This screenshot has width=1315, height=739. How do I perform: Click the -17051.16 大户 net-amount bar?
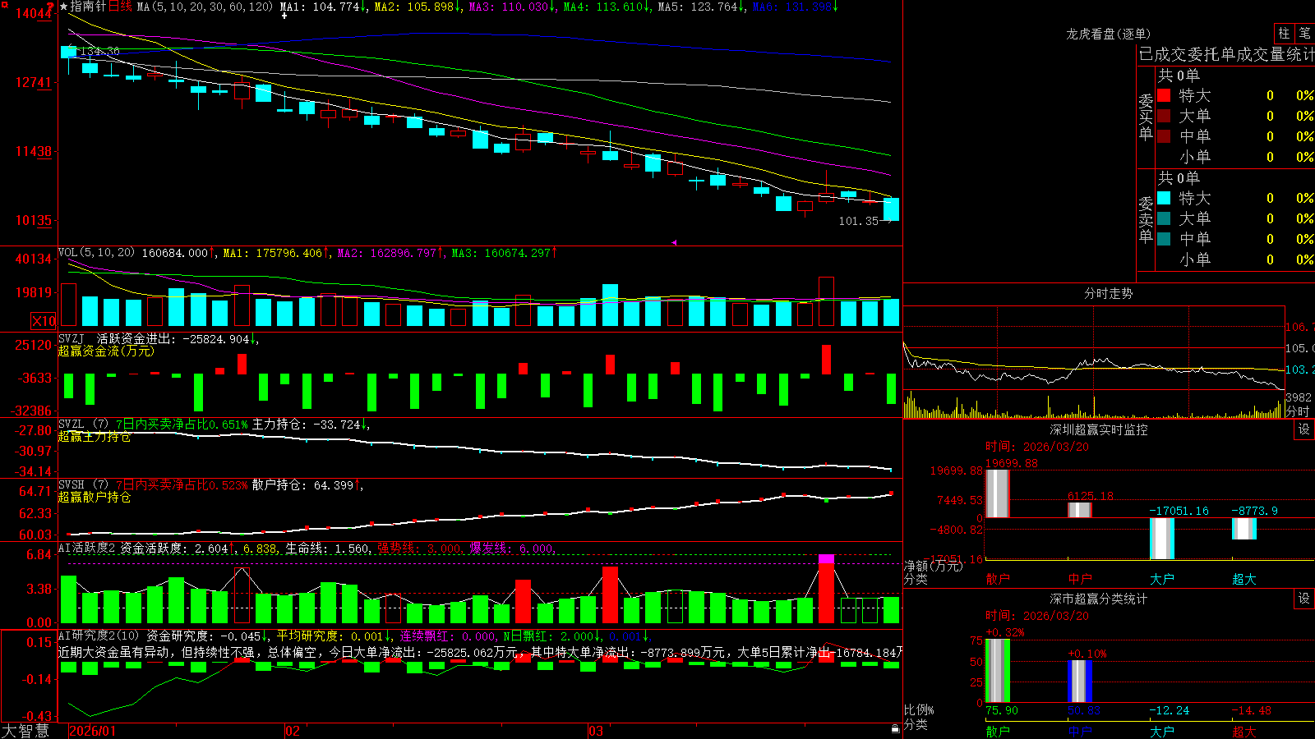pos(1161,539)
